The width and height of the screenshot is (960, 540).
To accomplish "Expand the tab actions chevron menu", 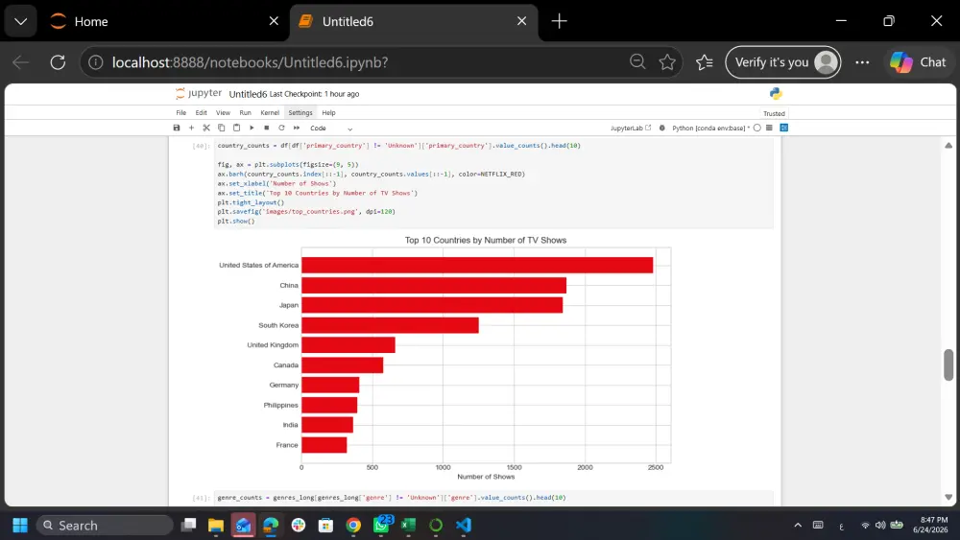I will 21,21.
